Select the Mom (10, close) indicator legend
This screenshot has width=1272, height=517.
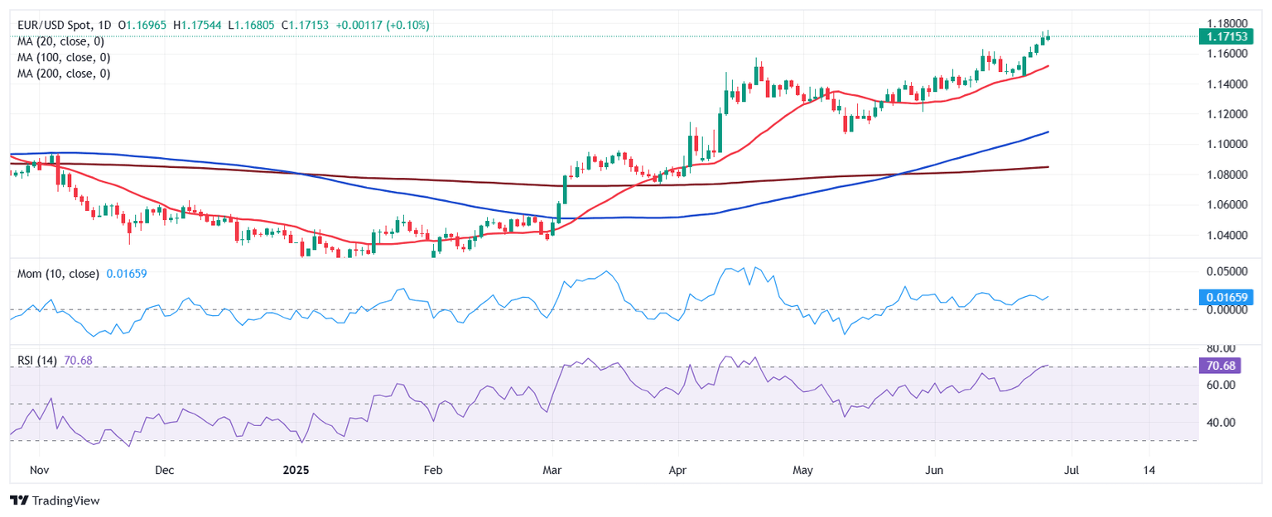58,273
